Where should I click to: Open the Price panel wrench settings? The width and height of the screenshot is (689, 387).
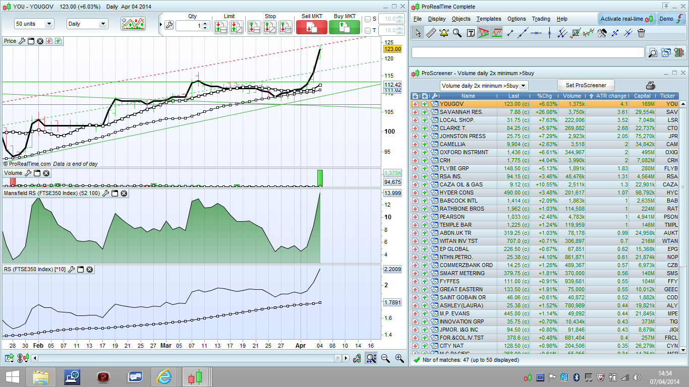22,41
